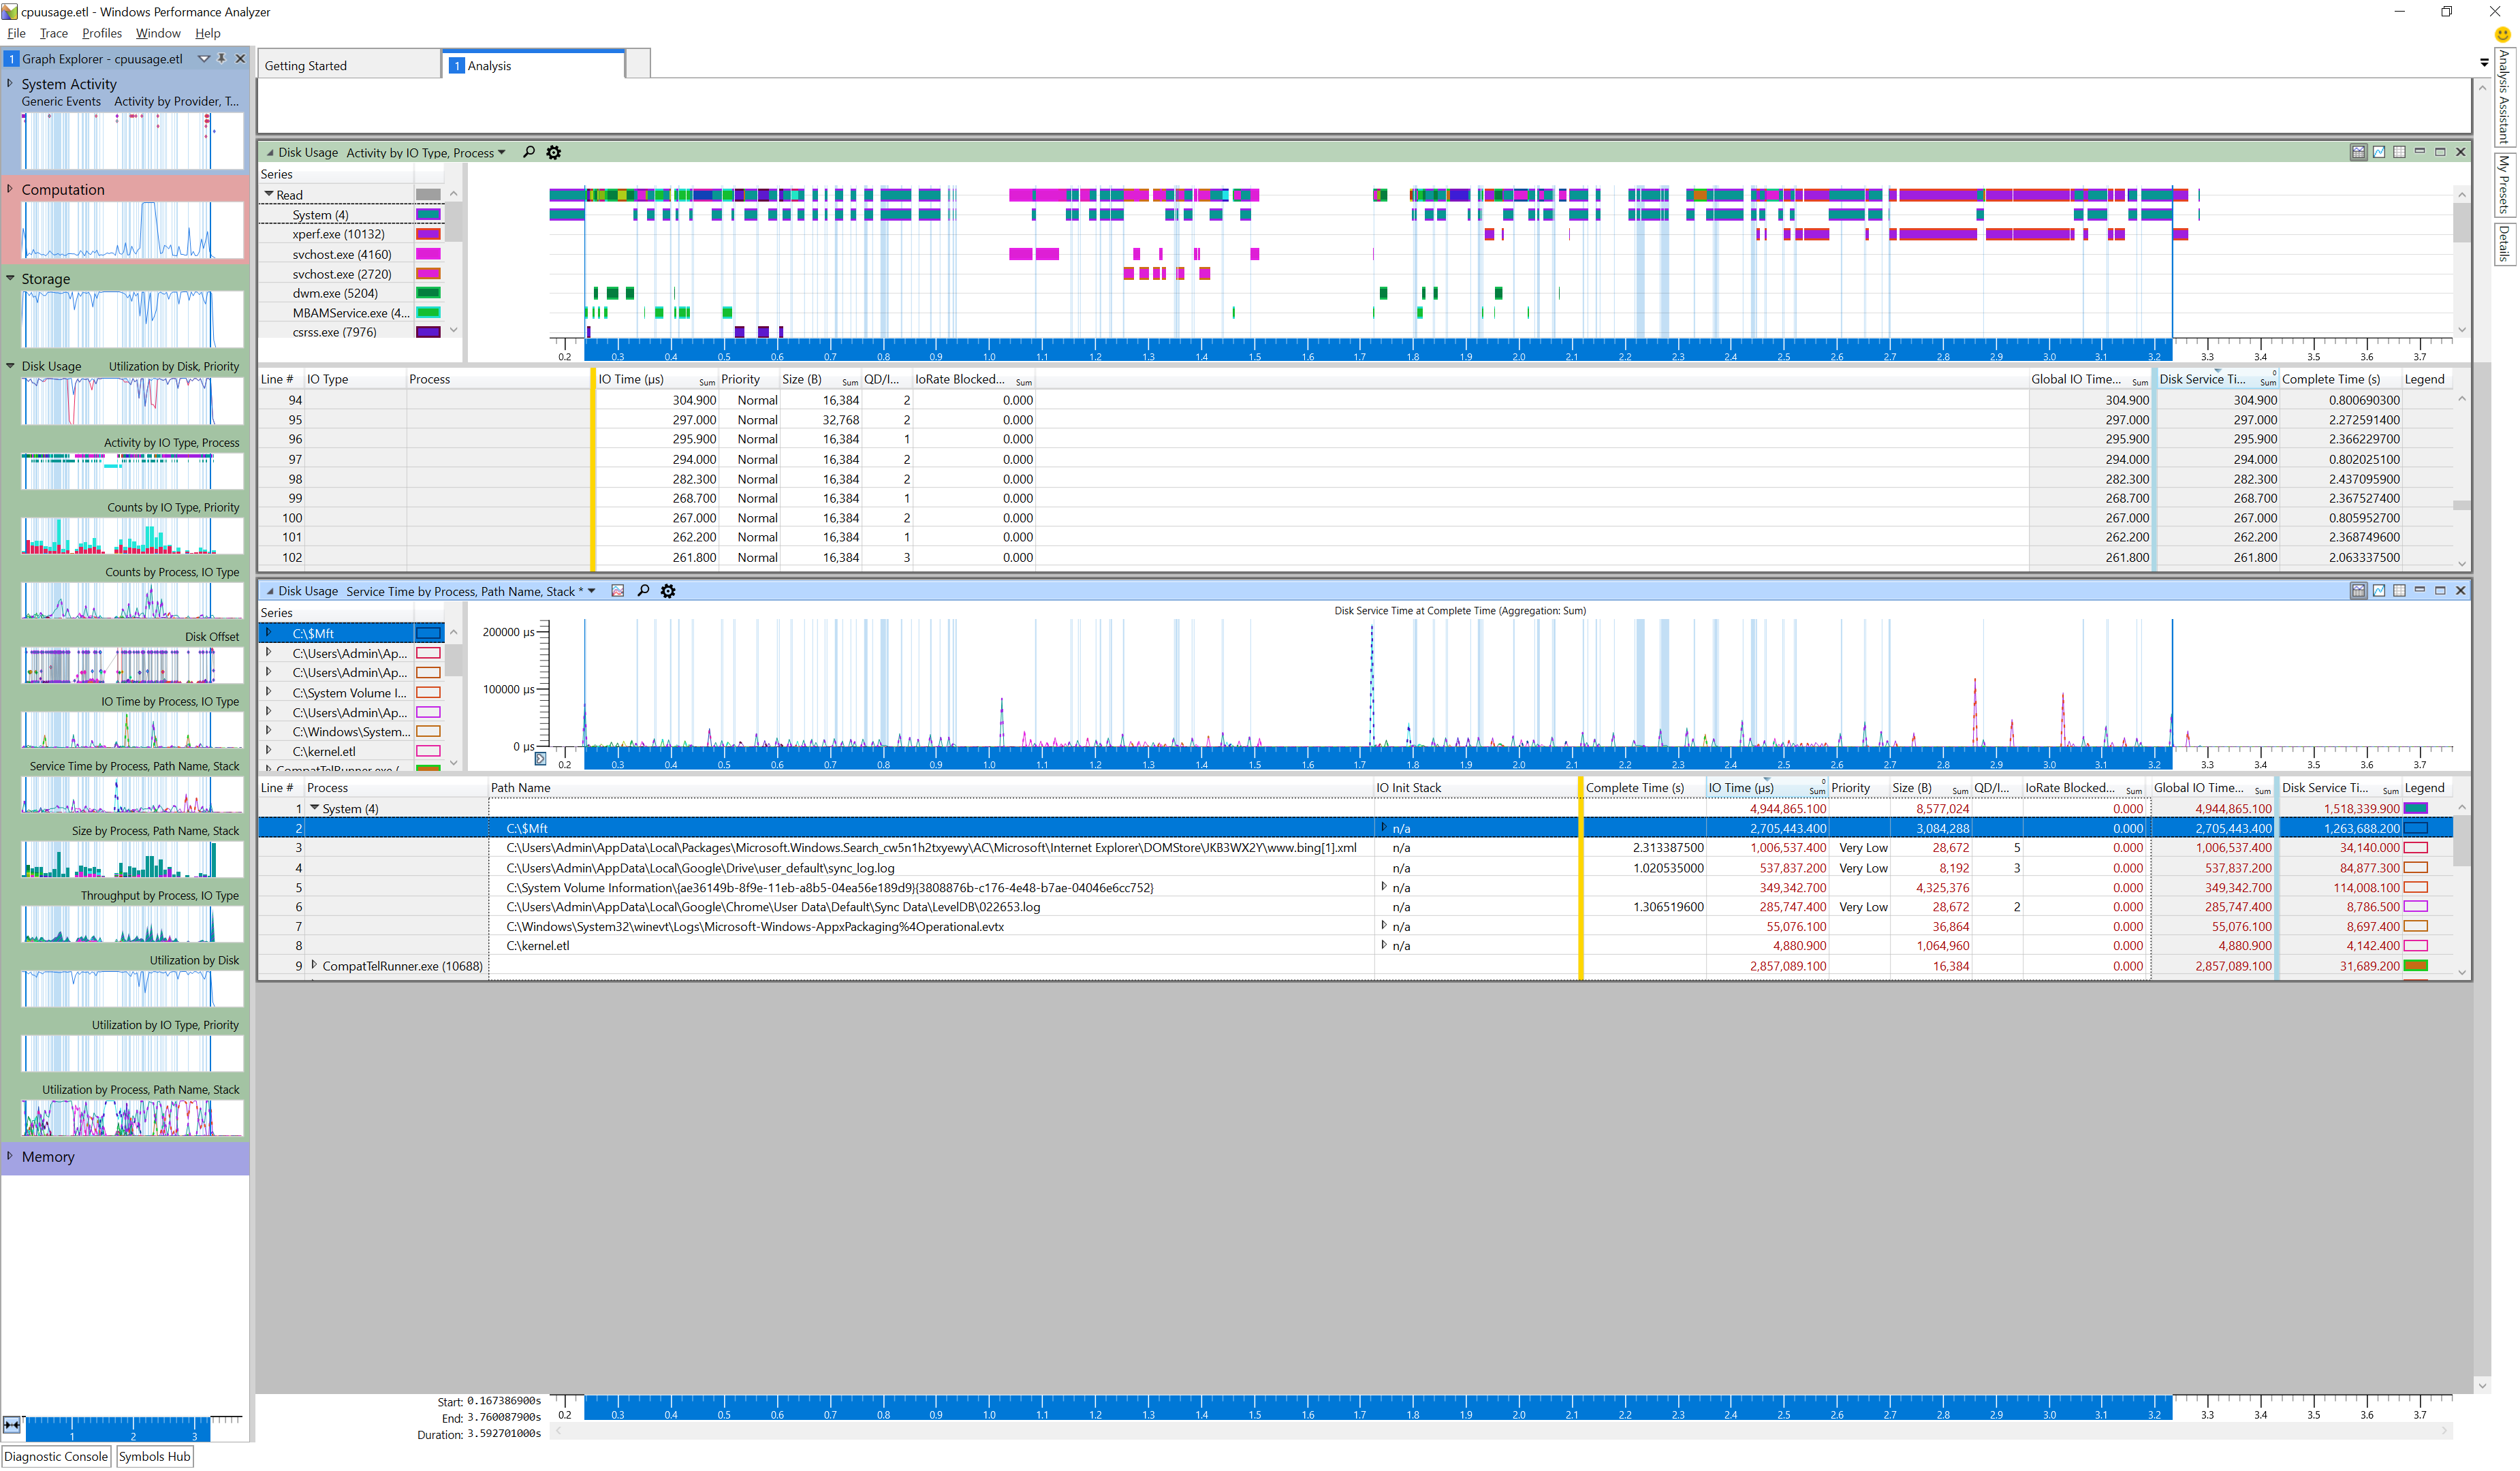This screenshot has width=2520, height=1471.
Task: Select the Disk Offset graph thumbnail
Action: (x=132, y=665)
